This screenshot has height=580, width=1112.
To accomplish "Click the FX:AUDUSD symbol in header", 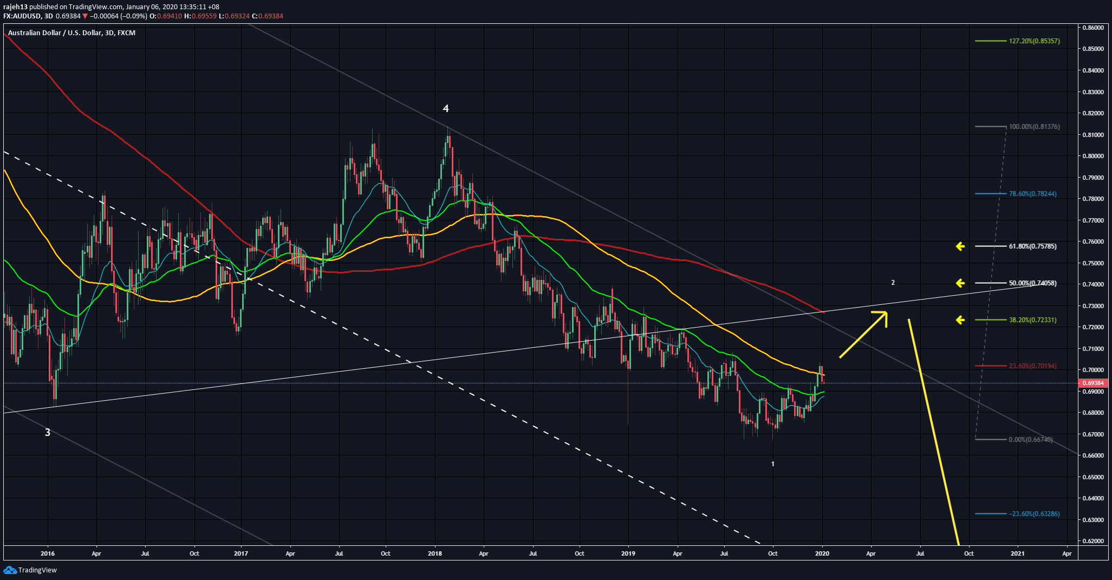I will (22, 16).
